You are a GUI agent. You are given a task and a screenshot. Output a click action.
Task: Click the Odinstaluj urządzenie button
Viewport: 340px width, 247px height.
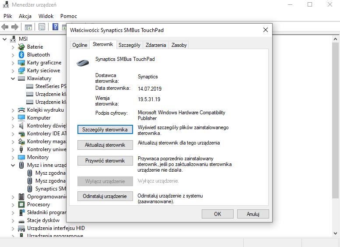[105, 196]
